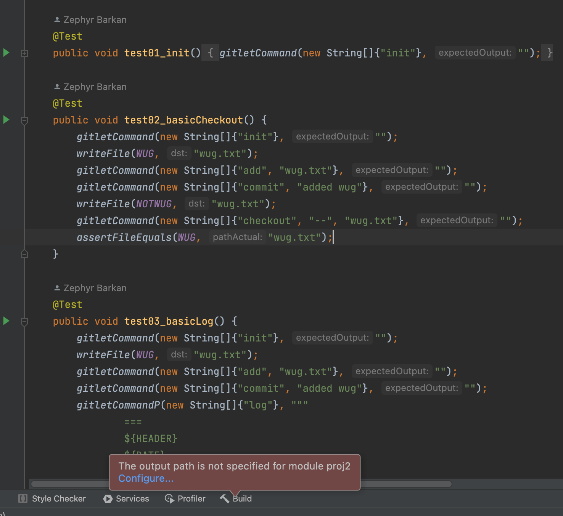Viewport: 563px width, 516px height.
Task: Click the fold end marker at test02's closing brace
Action: (x=24, y=254)
